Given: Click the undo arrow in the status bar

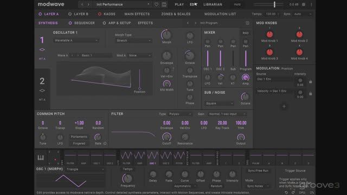Looking at the screenshot, I should [x=286, y=193].
